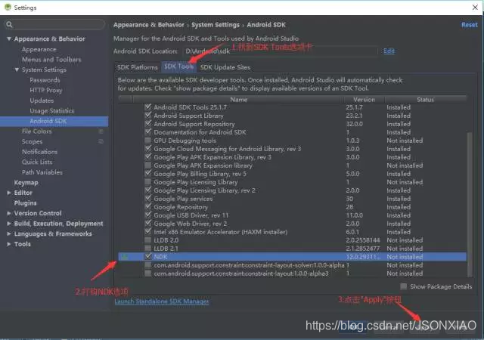The height and width of the screenshot is (340, 484).
Task: Select Android SDK in the tree
Action: click(54, 121)
